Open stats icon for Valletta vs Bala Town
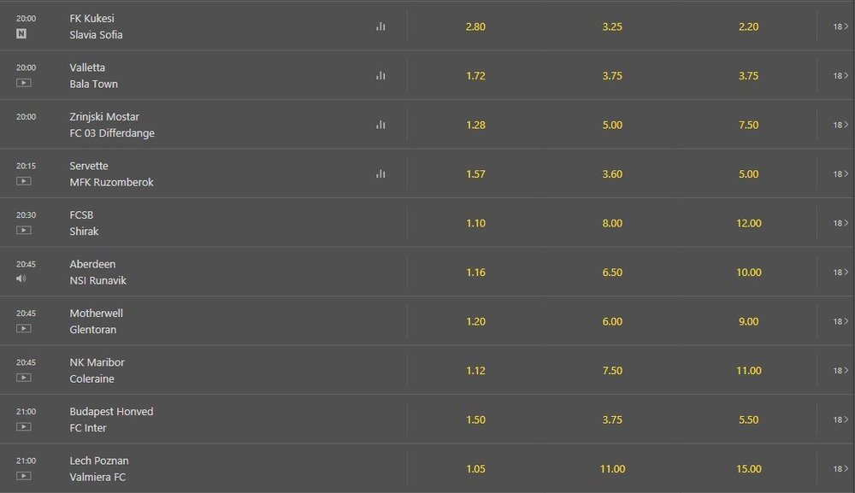This screenshot has height=493, width=855. click(x=380, y=75)
